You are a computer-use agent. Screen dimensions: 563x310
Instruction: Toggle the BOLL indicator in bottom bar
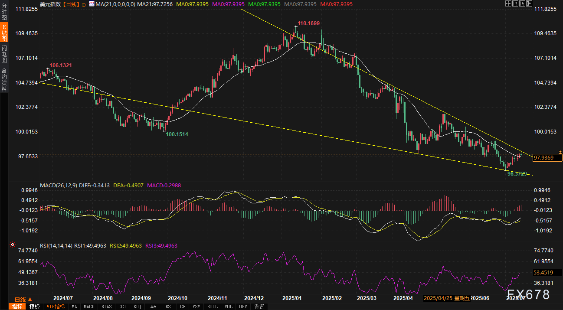click(x=213, y=307)
